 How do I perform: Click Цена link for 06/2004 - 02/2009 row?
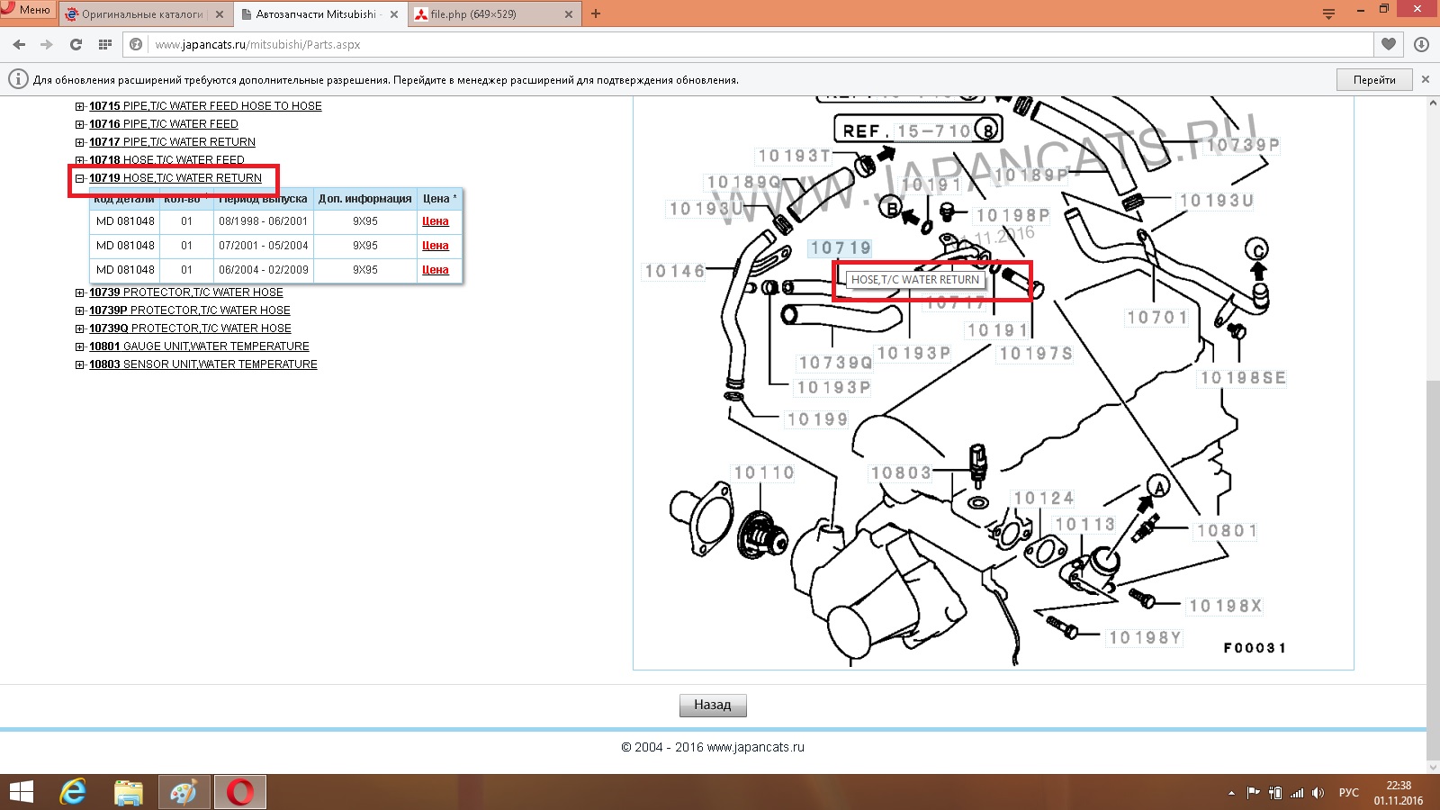(x=436, y=270)
